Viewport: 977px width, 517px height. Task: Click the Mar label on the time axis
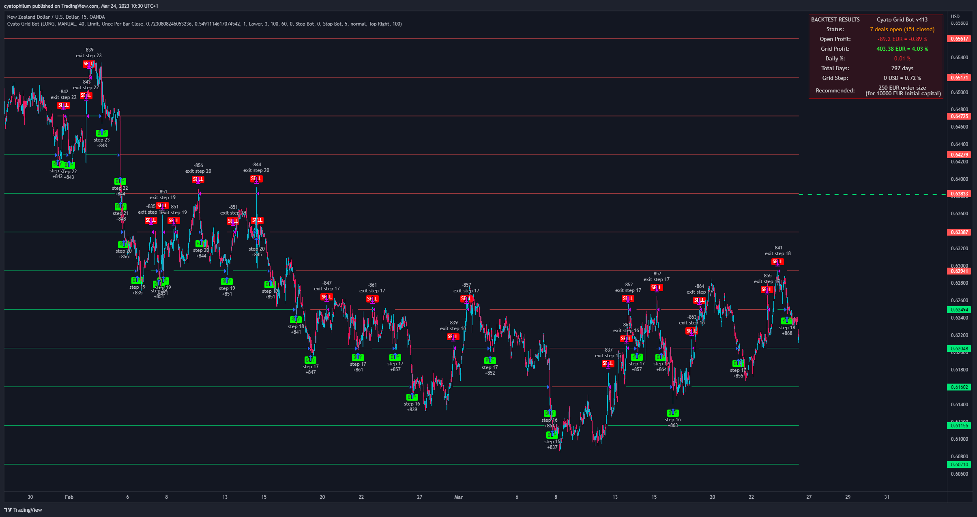[458, 497]
